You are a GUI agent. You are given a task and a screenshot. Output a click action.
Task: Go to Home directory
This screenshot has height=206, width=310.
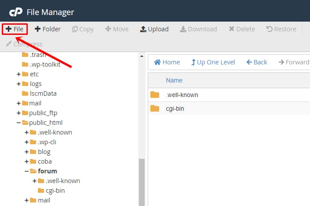tap(167, 62)
